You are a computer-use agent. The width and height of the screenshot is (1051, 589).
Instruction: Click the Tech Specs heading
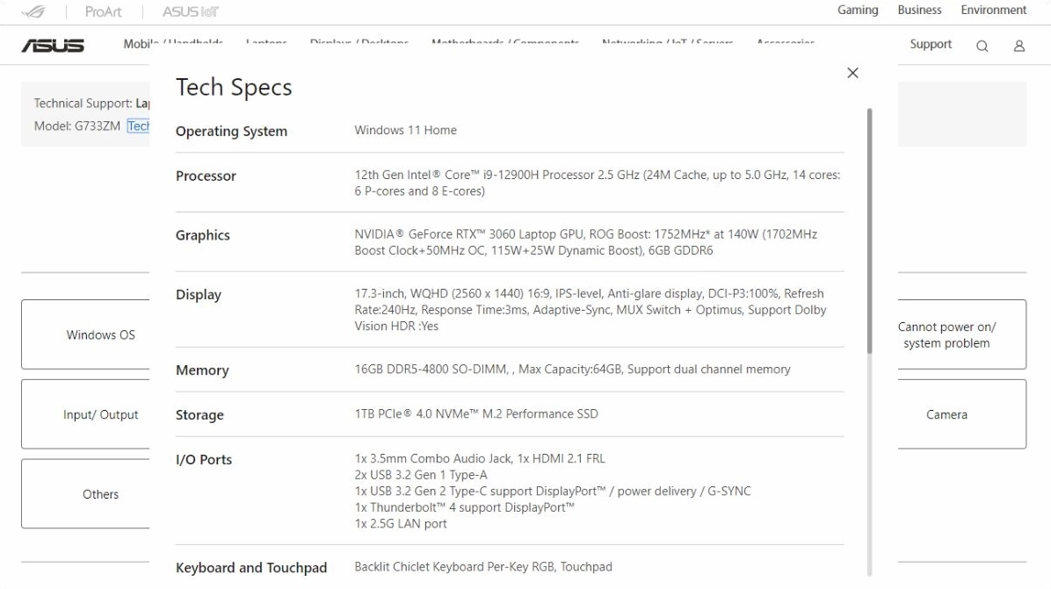click(234, 88)
